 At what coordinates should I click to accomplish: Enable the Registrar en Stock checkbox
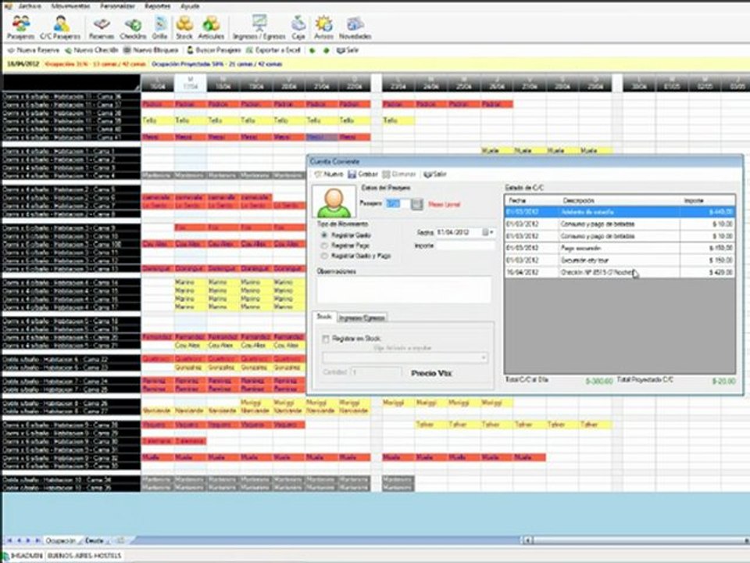[326, 339]
